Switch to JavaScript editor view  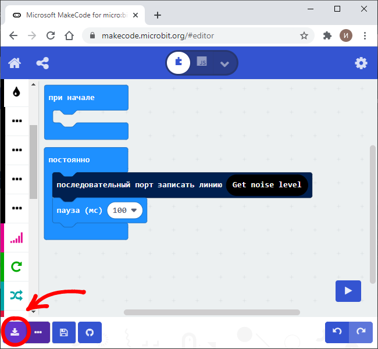tap(202, 62)
